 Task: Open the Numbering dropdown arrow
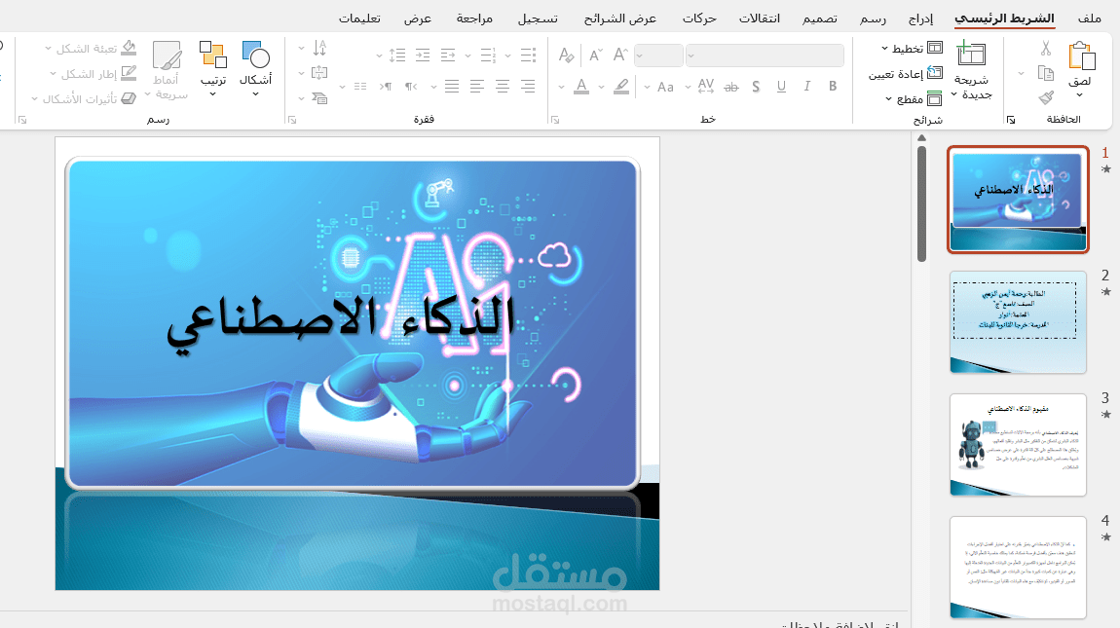point(467,55)
